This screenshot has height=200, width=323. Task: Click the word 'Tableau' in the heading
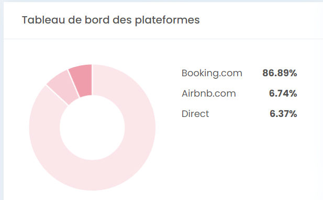pyautogui.click(x=43, y=20)
